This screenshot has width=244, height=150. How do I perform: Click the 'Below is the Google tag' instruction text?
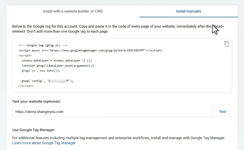coord(118,29)
